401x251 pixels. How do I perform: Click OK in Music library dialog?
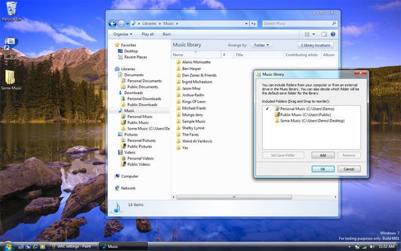(x=323, y=169)
